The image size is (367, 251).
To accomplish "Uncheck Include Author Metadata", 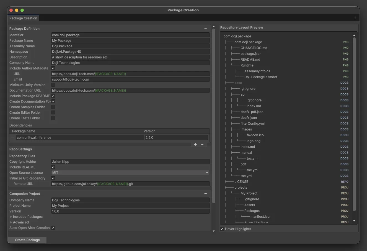I will [53, 68].
